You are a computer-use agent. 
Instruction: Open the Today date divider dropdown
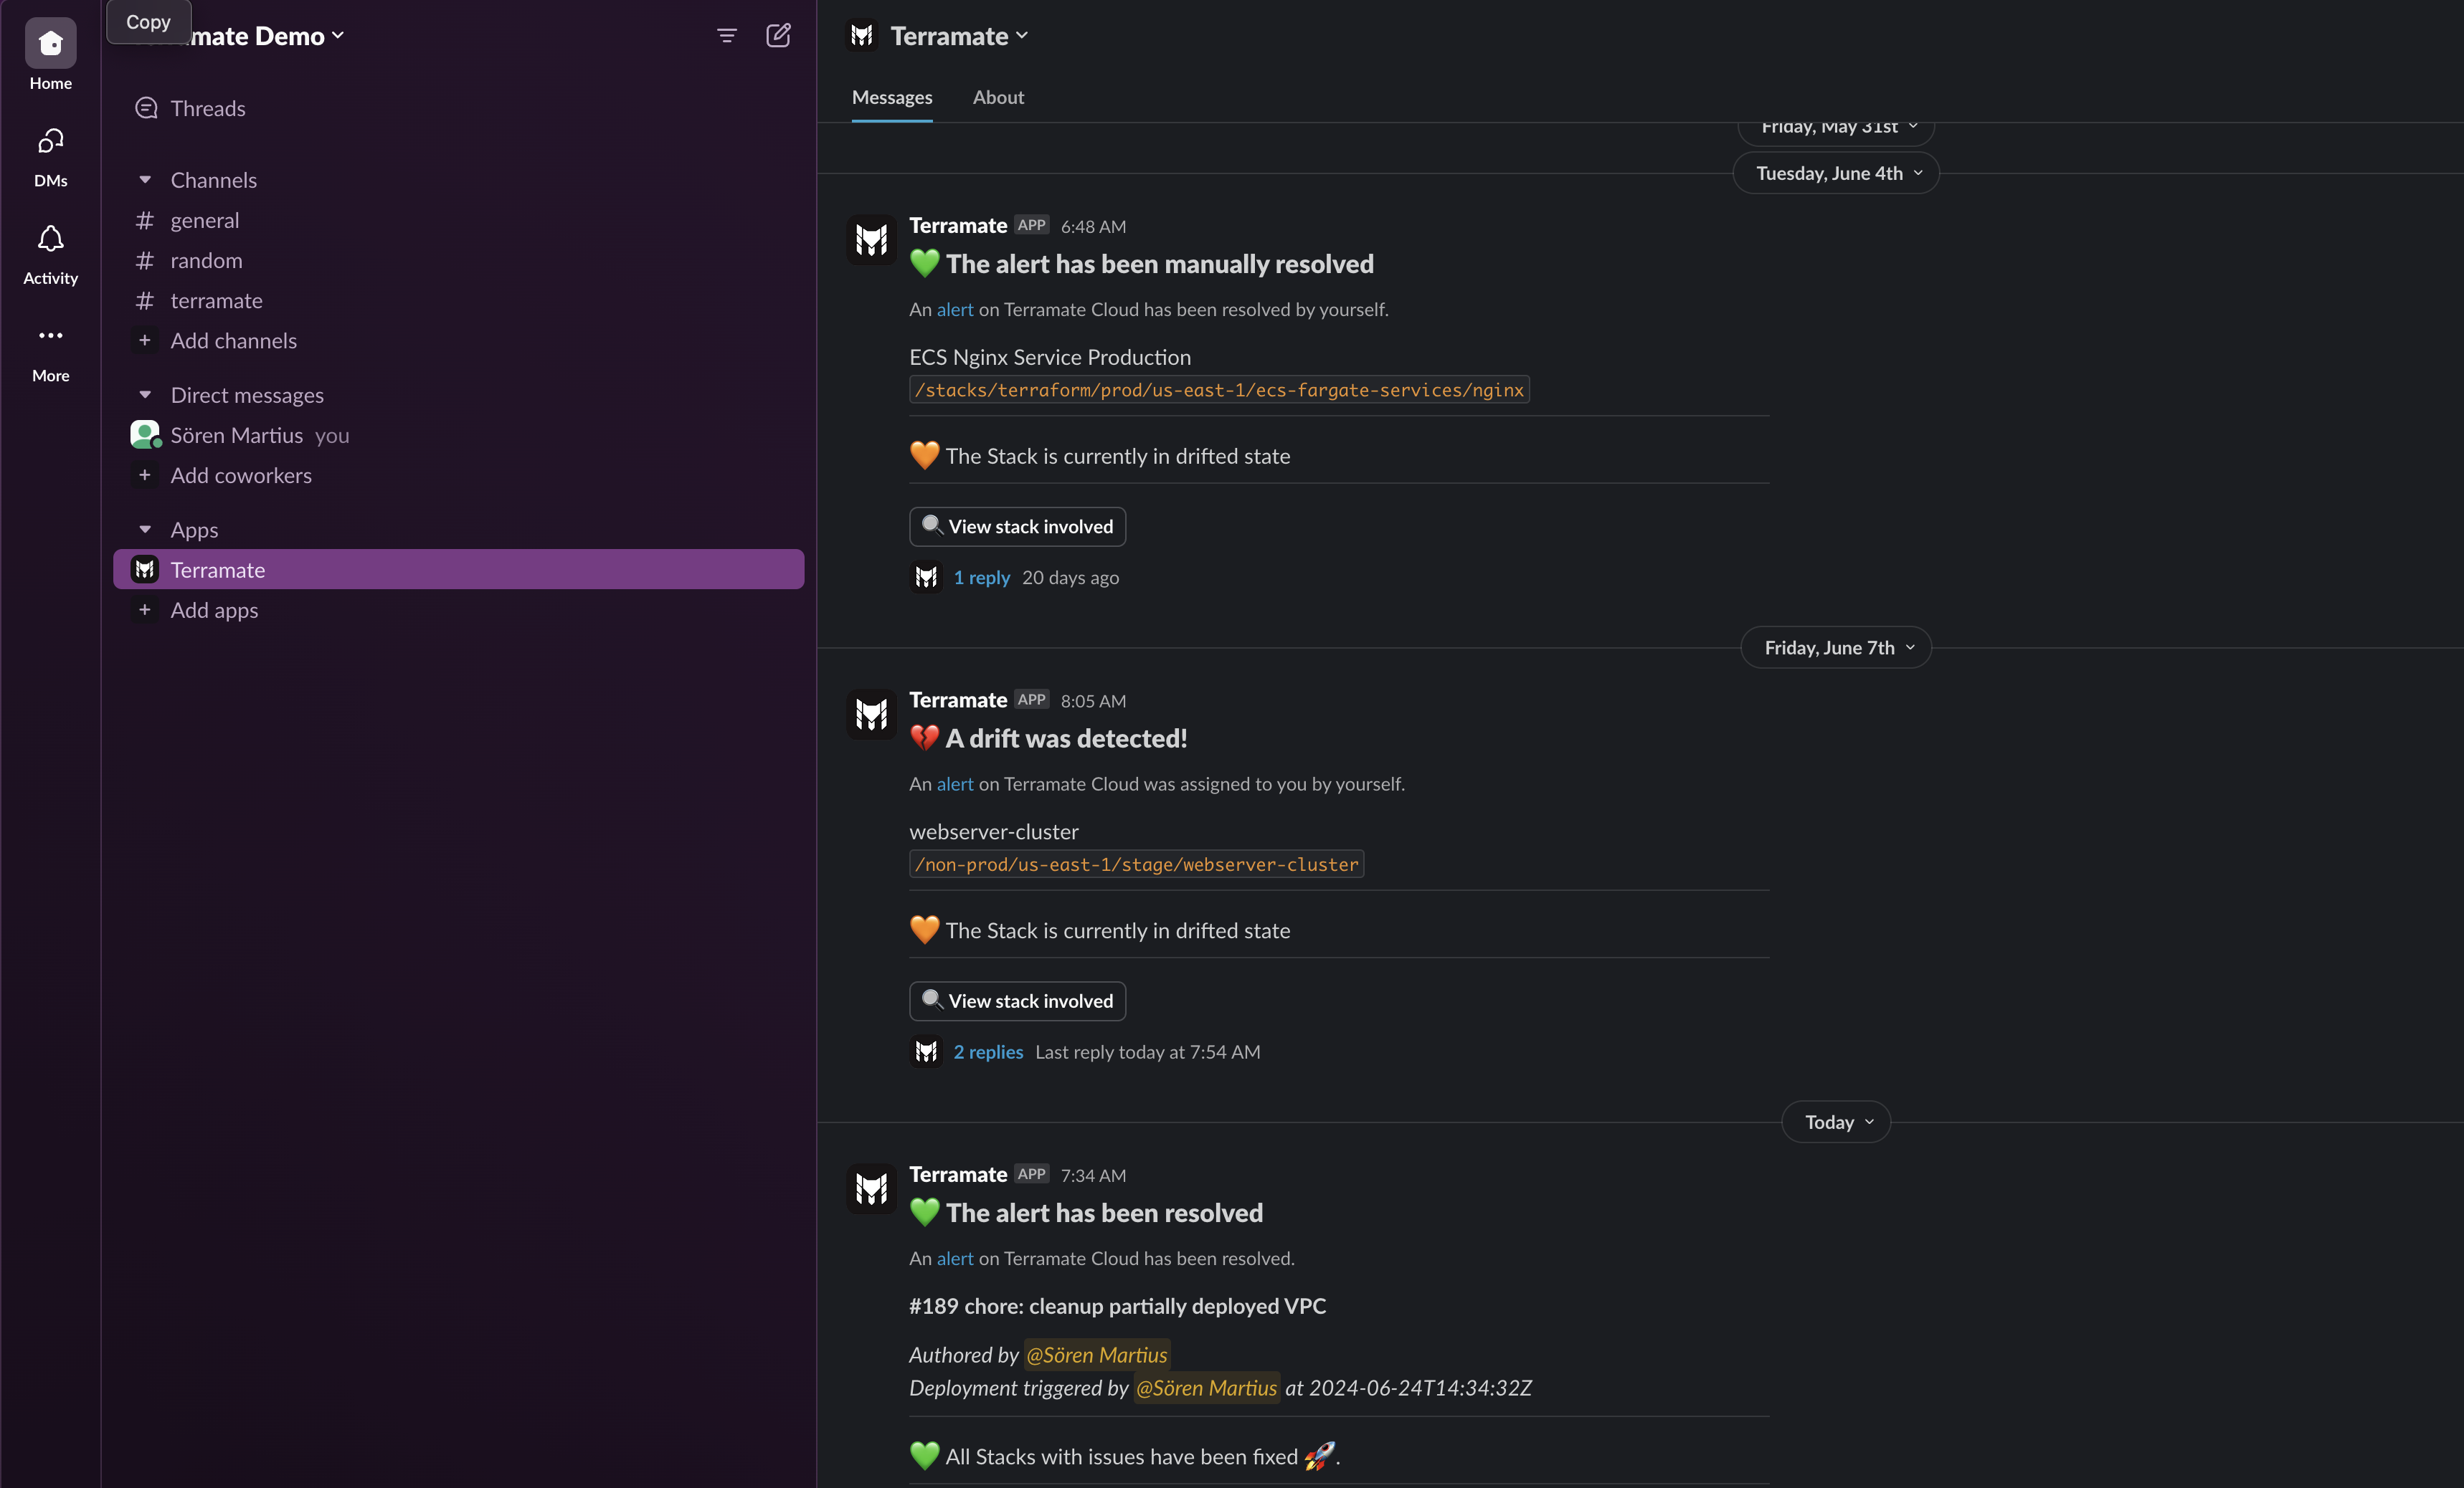tap(1836, 1121)
